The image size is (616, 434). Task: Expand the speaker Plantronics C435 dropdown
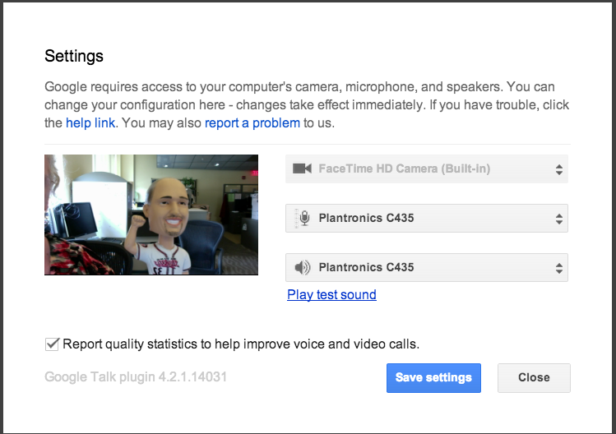[426, 267]
